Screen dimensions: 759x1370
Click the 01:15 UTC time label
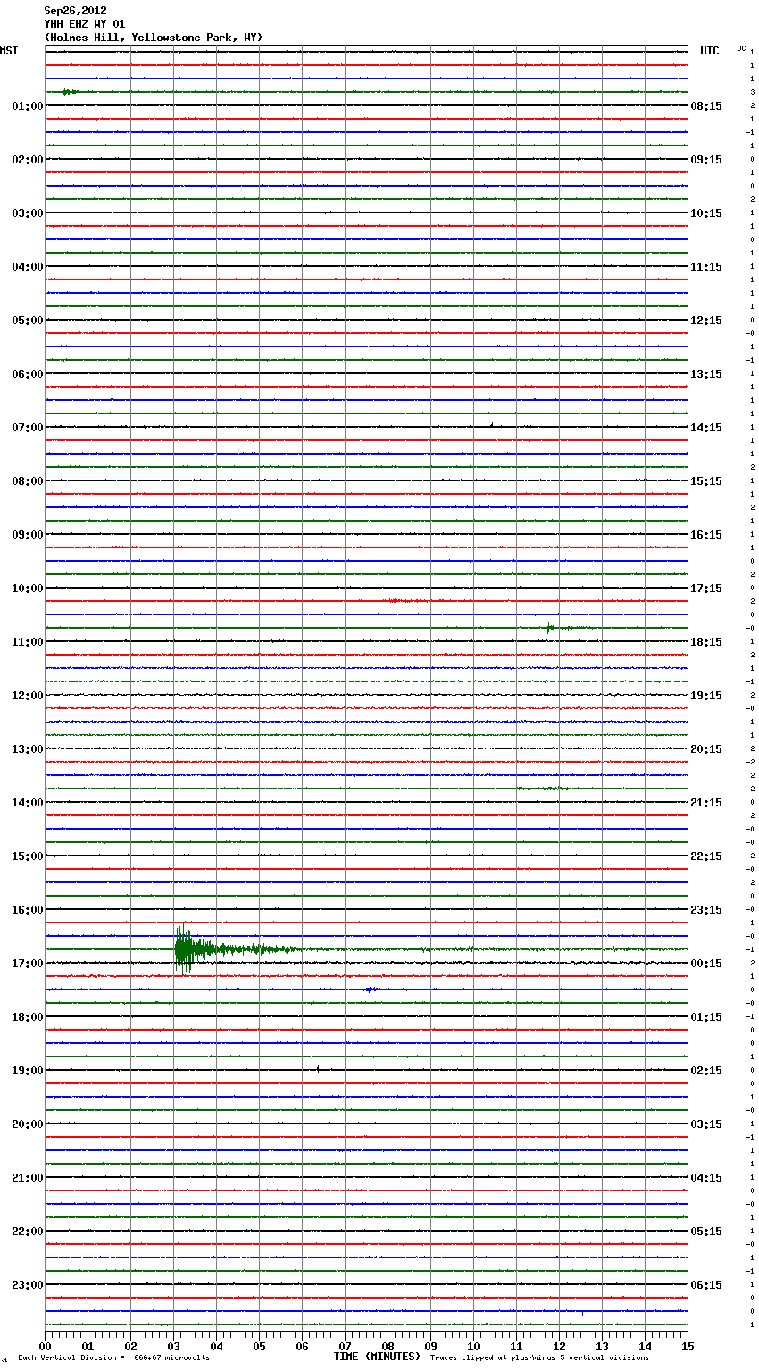706,1017
